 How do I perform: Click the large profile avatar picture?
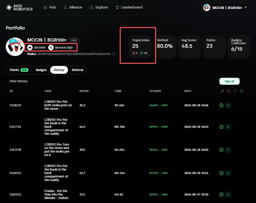point(15,47)
